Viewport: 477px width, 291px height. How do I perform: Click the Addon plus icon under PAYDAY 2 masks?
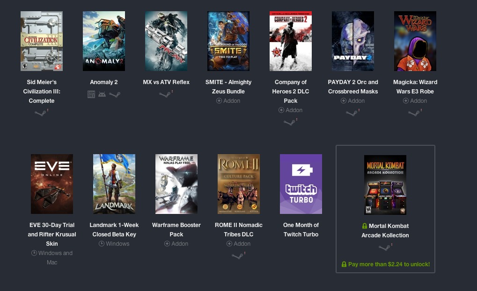click(x=344, y=101)
